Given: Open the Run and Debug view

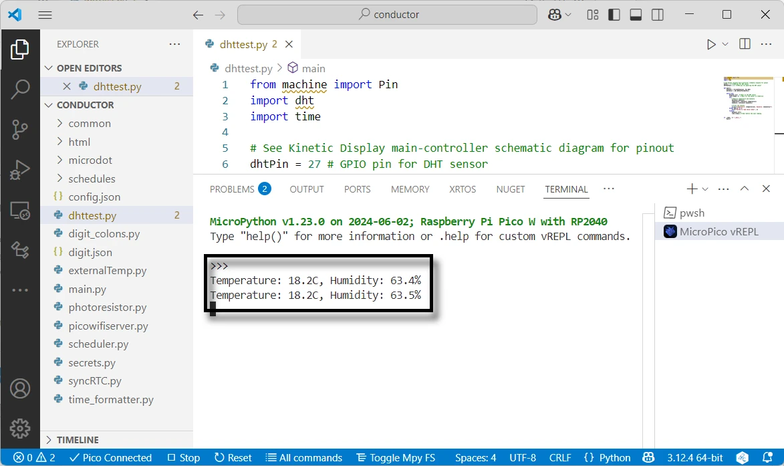Looking at the screenshot, I should click(20, 170).
